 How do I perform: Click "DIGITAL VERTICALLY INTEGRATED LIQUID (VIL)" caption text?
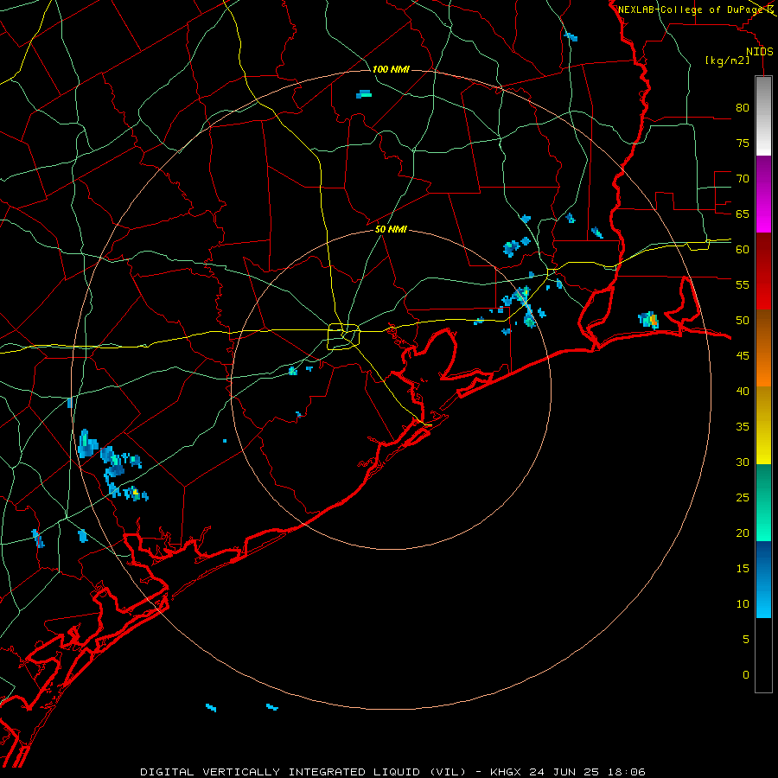point(303,772)
